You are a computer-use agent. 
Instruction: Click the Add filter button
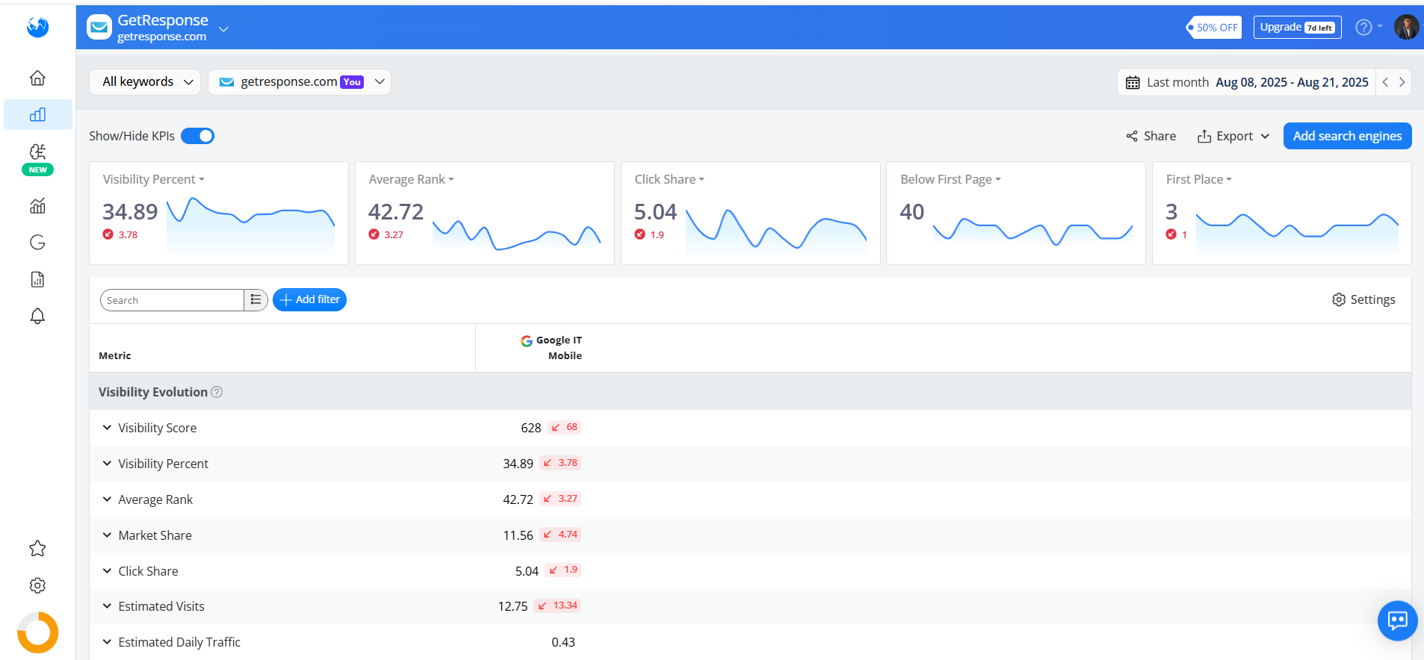pos(309,299)
